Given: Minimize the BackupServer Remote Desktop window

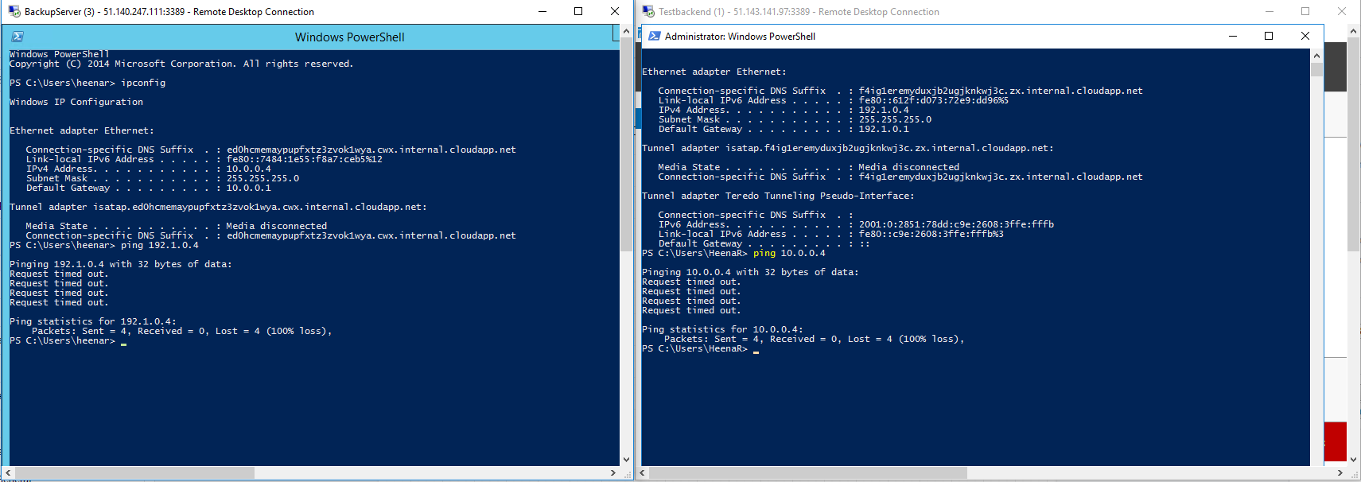Looking at the screenshot, I should click(x=542, y=11).
